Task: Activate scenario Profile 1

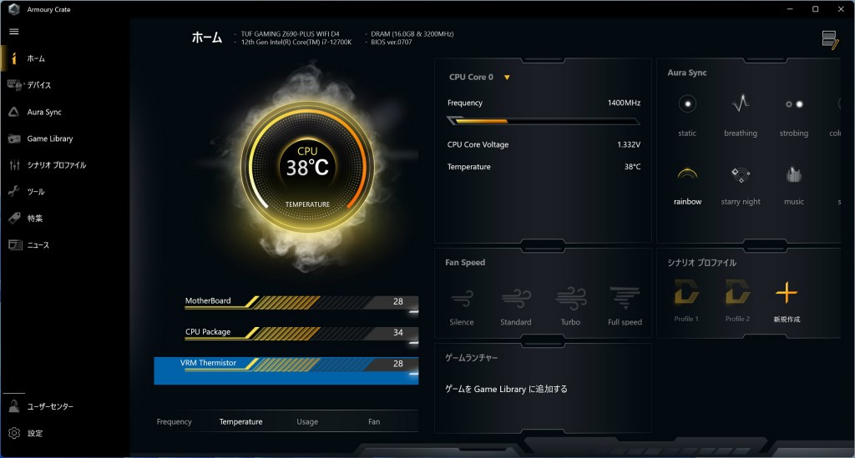Action: (x=686, y=292)
